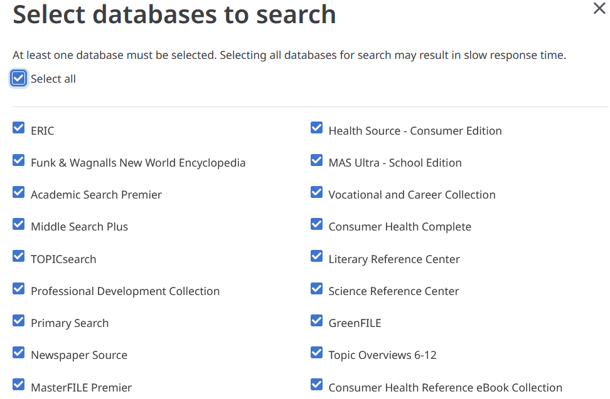Uncheck Science Reference Center checkbox

(316, 288)
